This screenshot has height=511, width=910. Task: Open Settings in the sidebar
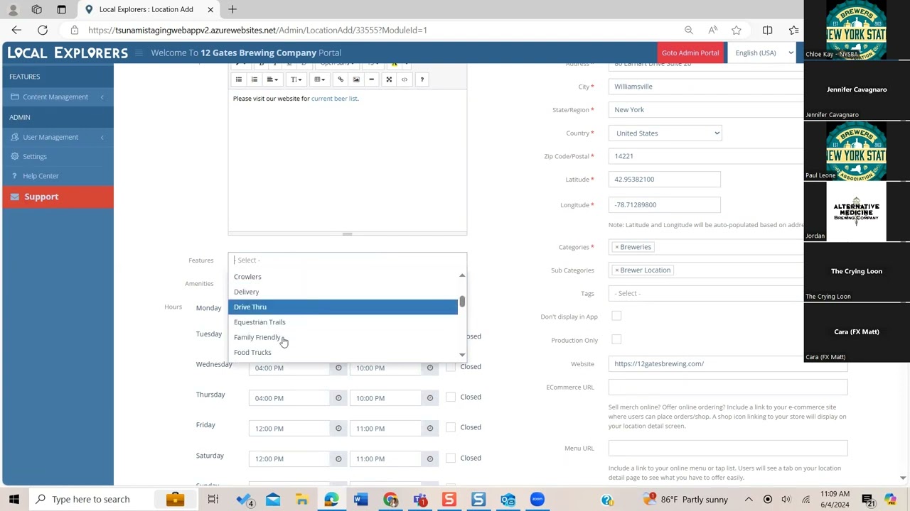57,156
